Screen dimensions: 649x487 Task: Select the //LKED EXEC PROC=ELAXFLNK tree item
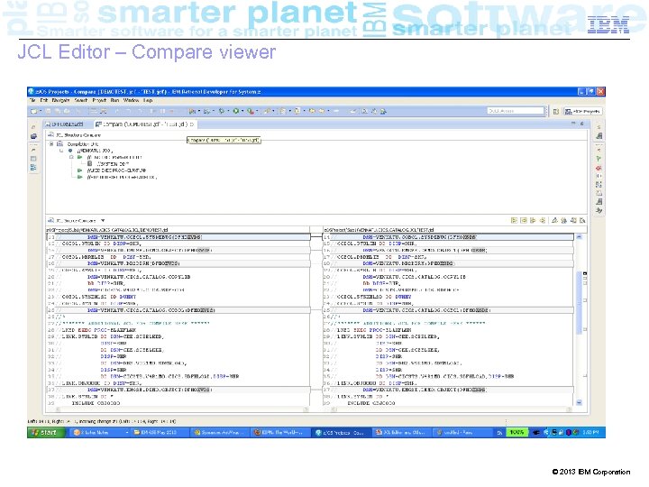(x=116, y=170)
